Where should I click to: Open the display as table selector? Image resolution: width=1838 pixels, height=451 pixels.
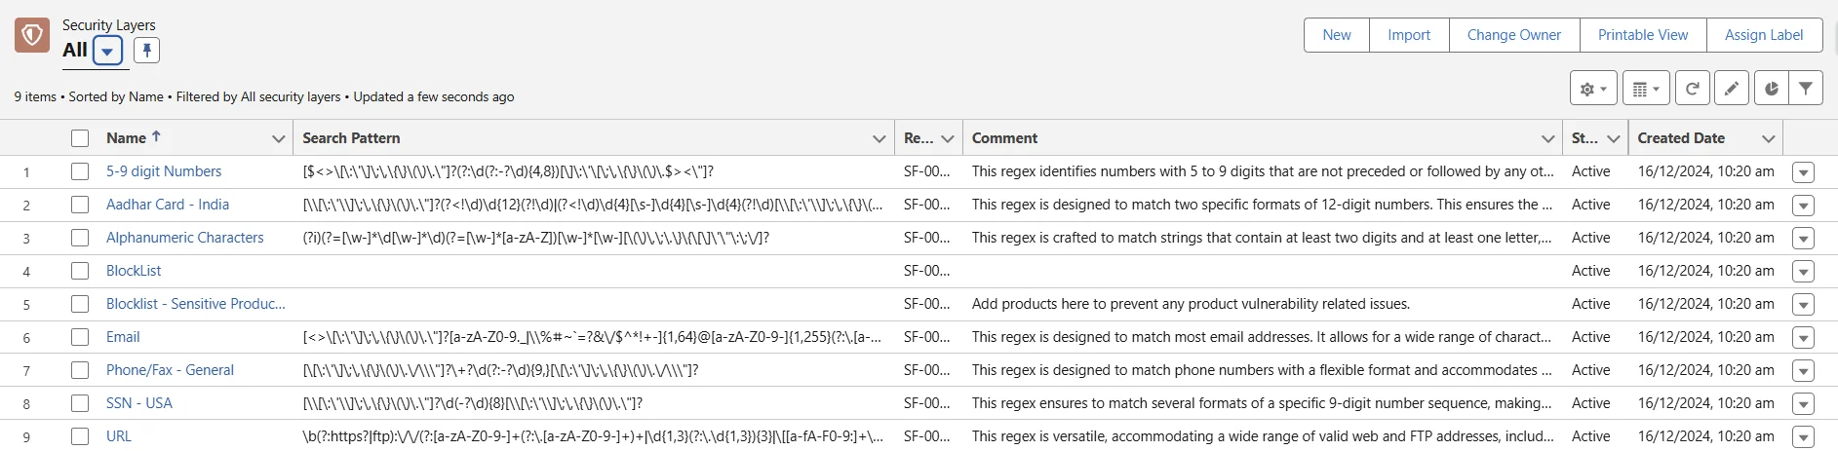tap(1645, 89)
